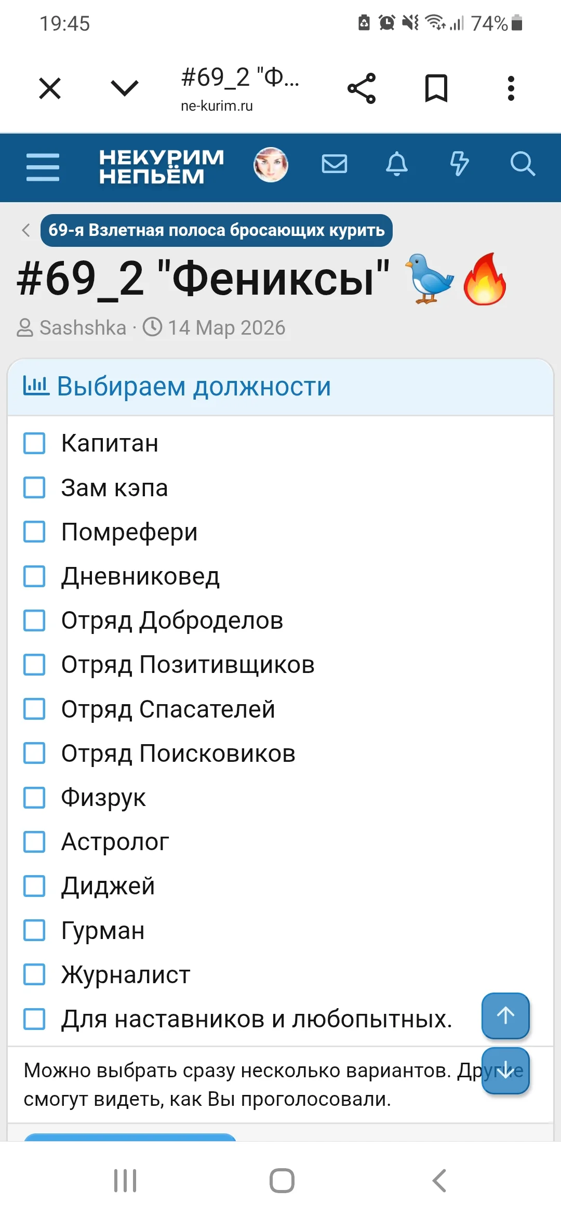Open notifications bell icon
This screenshot has width=561, height=1216.
397,165
